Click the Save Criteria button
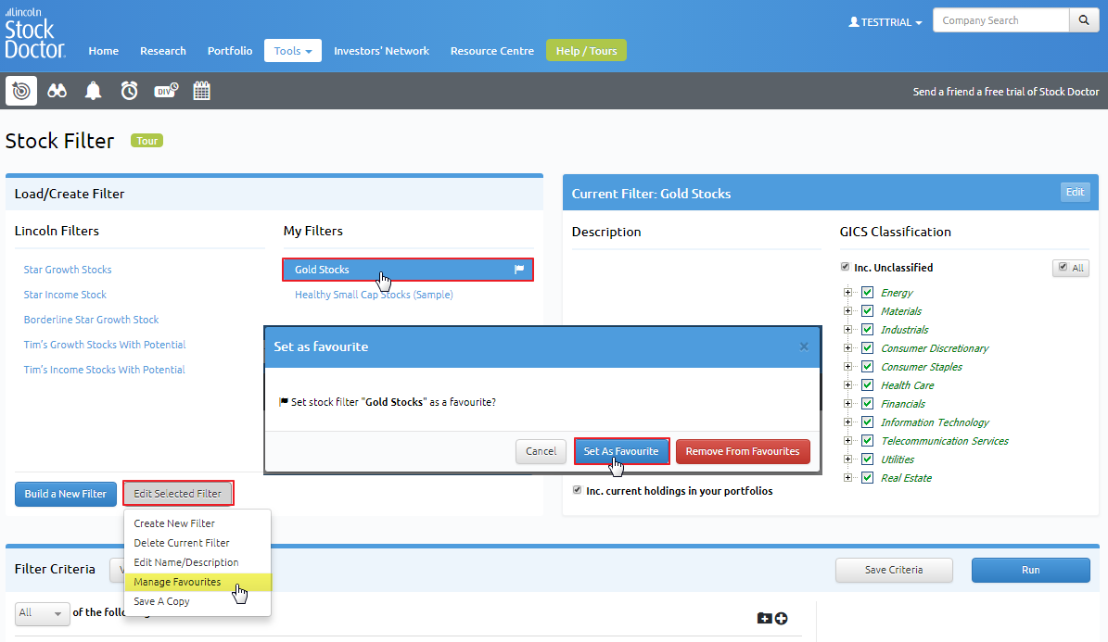The width and height of the screenshot is (1108, 642). (894, 570)
